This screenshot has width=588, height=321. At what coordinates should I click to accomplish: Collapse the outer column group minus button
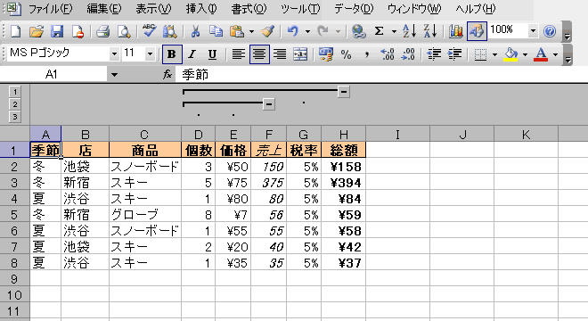344,91
